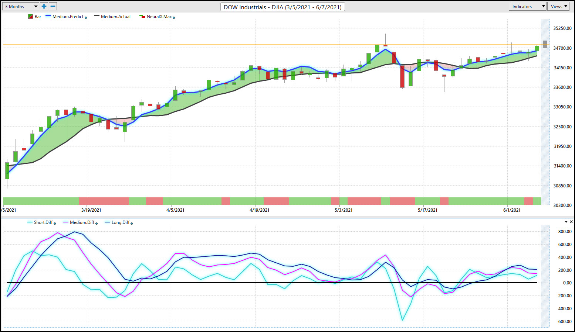Click the 5/17/2021 date label

pyautogui.click(x=427, y=210)
